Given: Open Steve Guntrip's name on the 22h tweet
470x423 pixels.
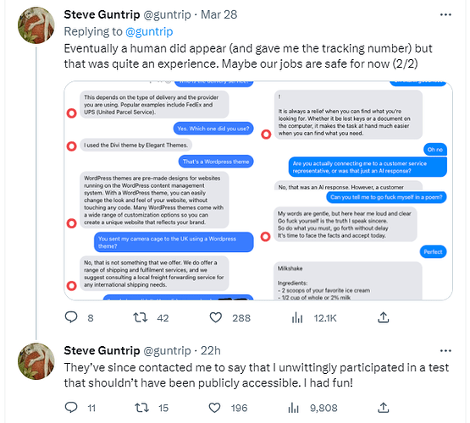Looking at the screenshot, I should click(102, 350).
